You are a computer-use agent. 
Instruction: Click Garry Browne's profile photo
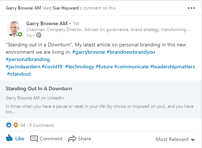[14, 29]
